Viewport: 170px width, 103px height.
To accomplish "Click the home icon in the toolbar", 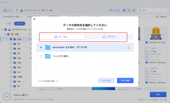I will (x=5, y=10).
